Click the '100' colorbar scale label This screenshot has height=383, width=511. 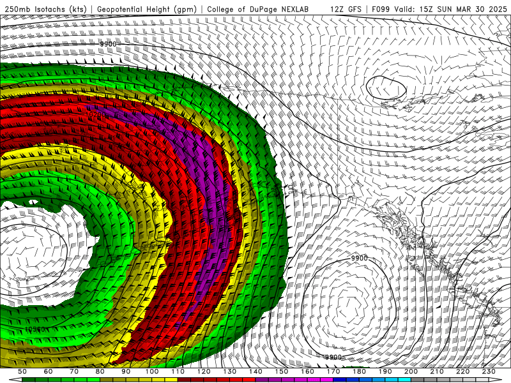click(x=152, y=372)
